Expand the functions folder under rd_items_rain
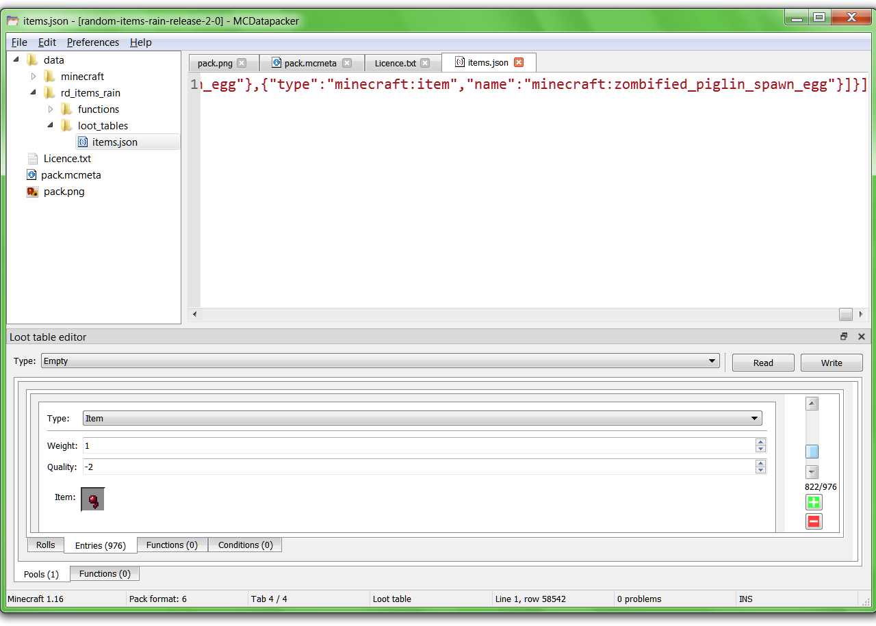This screenshot has height=626, width=876. pos(51,109)
